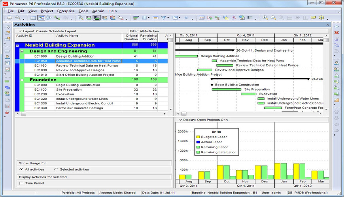Choose the Selected activities radio option
Screen dimensions: 344x197
[x=56, y=169]
